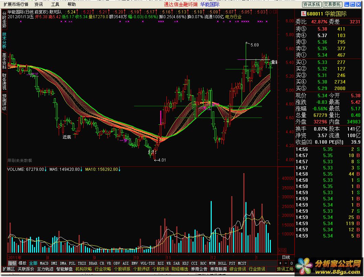The image size is (364, 277).
Task: Choose the BRAR indicator
Action: (93, 263)
